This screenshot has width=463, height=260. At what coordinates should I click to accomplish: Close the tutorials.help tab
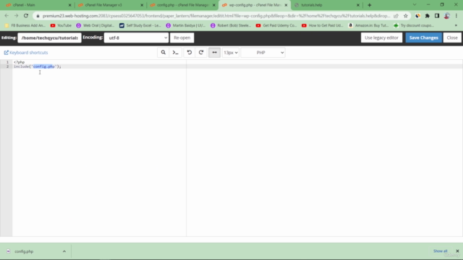pyautogui.click(x=358, y=5)
